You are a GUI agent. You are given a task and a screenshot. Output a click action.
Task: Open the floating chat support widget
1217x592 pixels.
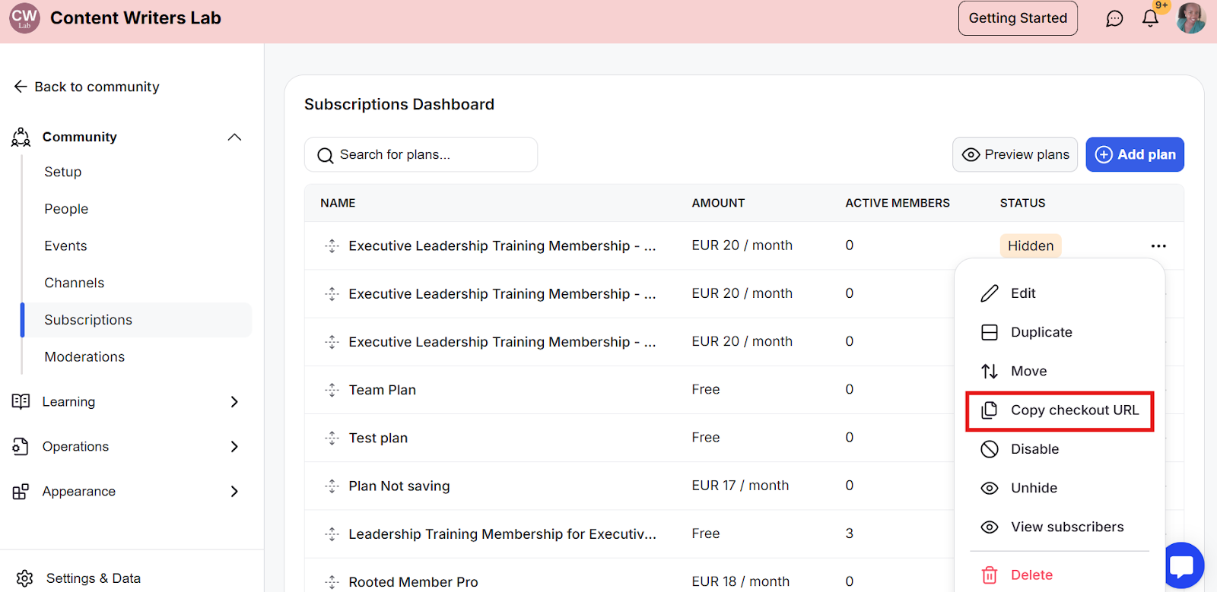tap(1184, 565)
